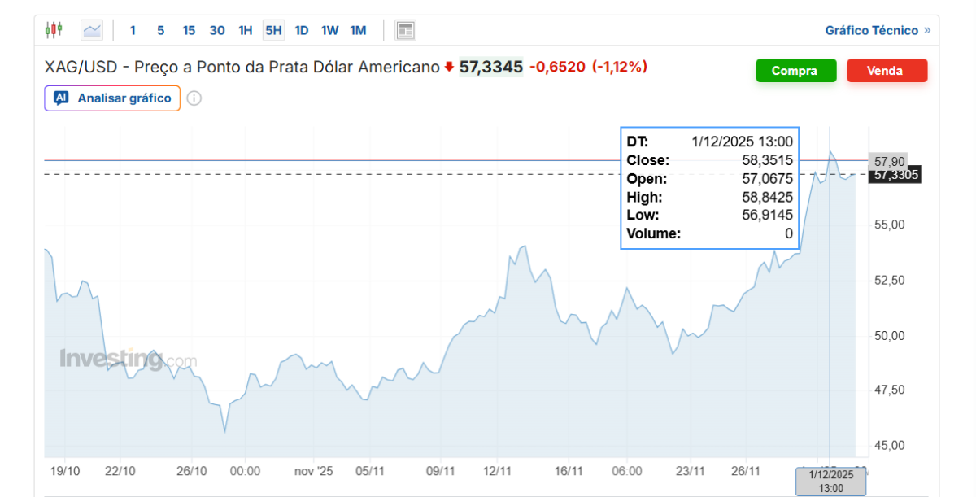Select the 1H timeframe
Viewport: 976px width, 497px height.
[x=245, y=31]
